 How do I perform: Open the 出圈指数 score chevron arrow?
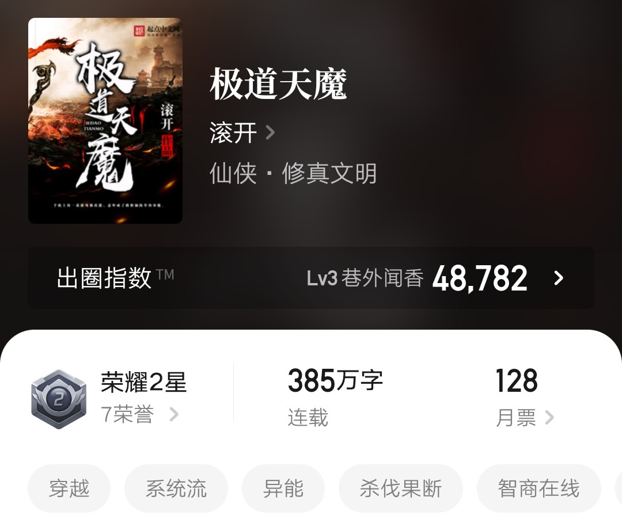point(559,278)
